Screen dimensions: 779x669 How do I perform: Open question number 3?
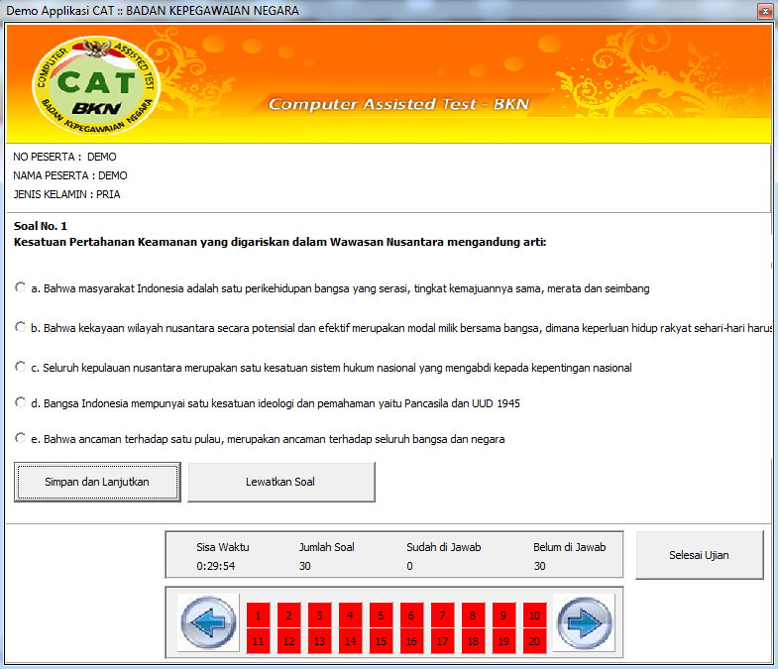click(319, 615)
